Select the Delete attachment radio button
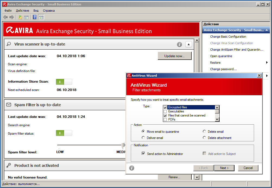The width and height of the screenshot is (272, 188). (204, 138)
